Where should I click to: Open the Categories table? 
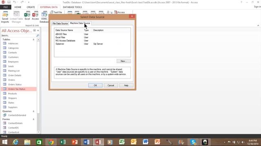tap(13, 48)
